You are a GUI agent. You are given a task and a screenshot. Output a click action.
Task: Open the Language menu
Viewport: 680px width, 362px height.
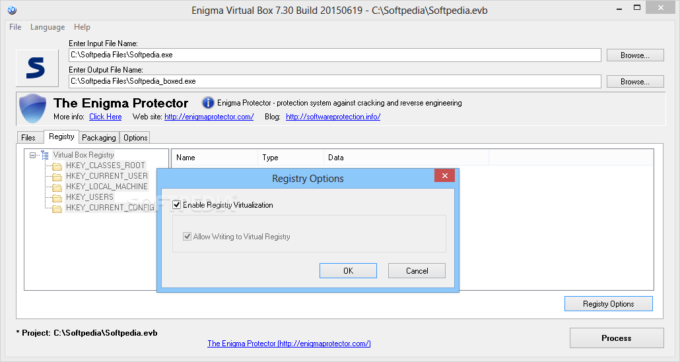pyautogui.click(x=48, y=27)
